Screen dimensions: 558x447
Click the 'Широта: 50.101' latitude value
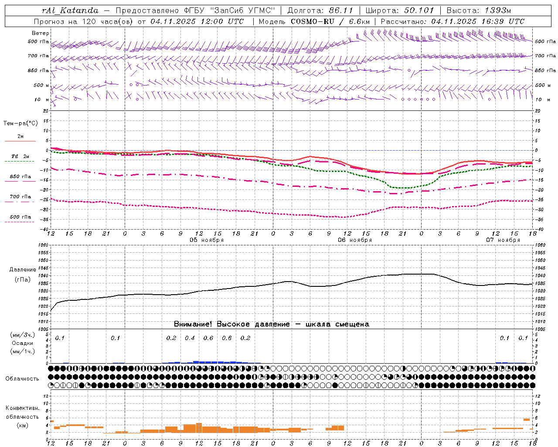tap(400, 10)
